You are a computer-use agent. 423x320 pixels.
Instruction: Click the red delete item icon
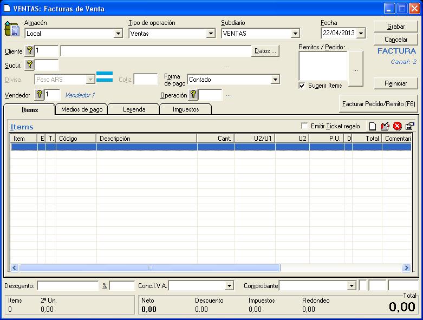coord(397,126)
